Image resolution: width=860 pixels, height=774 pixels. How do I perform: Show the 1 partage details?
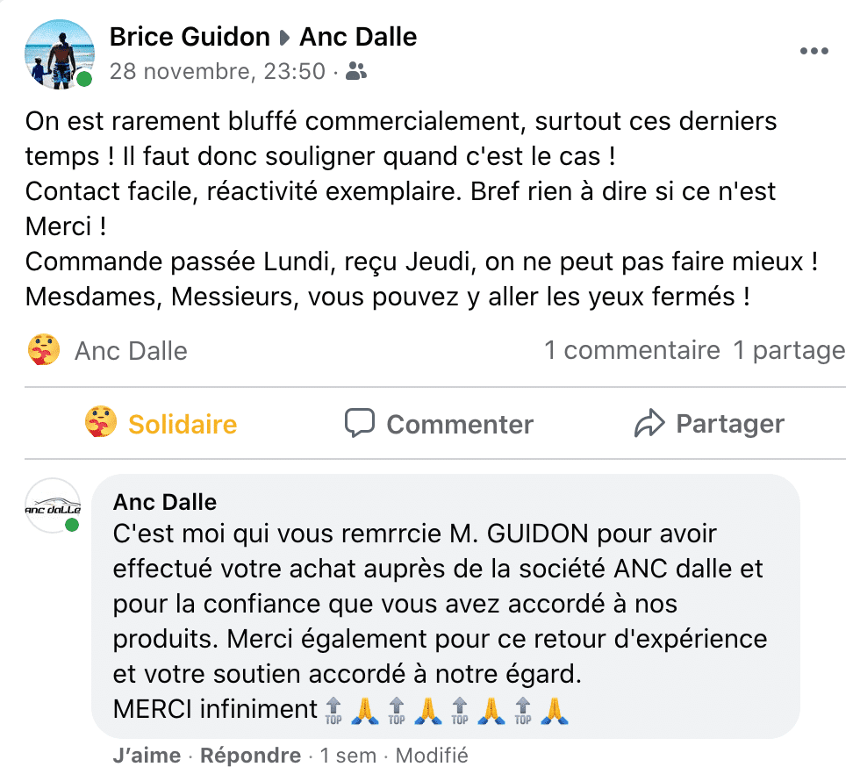(x=789, y=351)
